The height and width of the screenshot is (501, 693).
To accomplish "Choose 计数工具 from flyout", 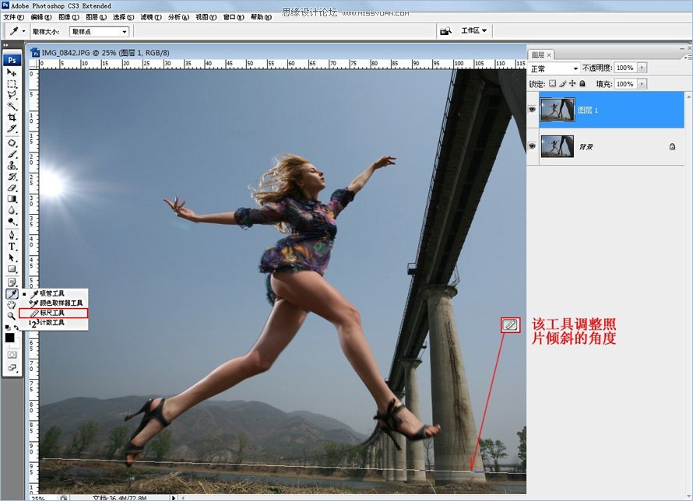I will coord(54,323).
